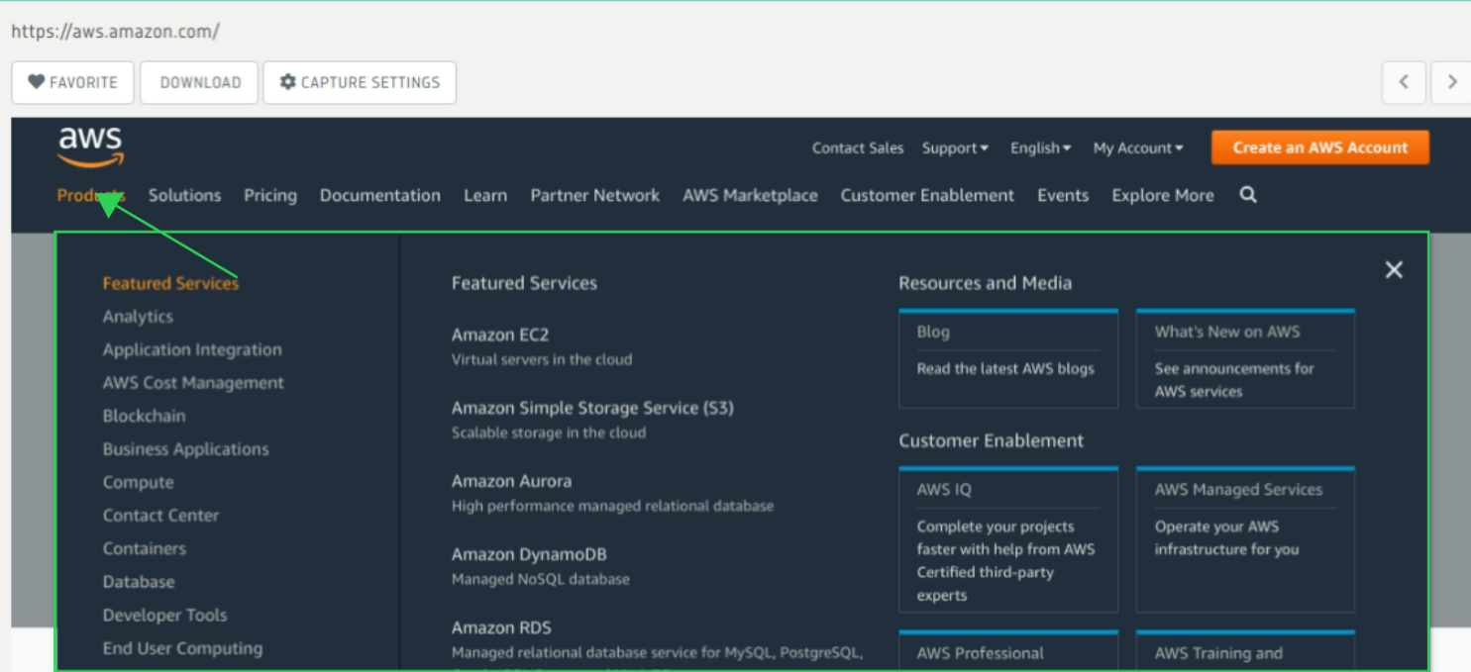Click the 'Managed NoSQL database' text

(541, 579)
